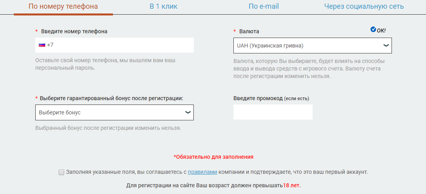
Task: Click the currency dropdown chevron arrow
Action: tap(386, 45)
